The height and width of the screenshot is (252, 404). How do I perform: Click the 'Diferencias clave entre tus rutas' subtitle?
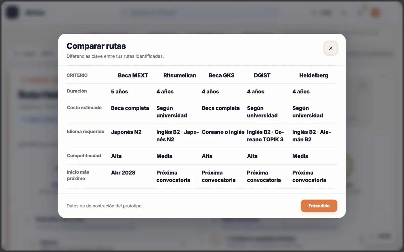115,56
